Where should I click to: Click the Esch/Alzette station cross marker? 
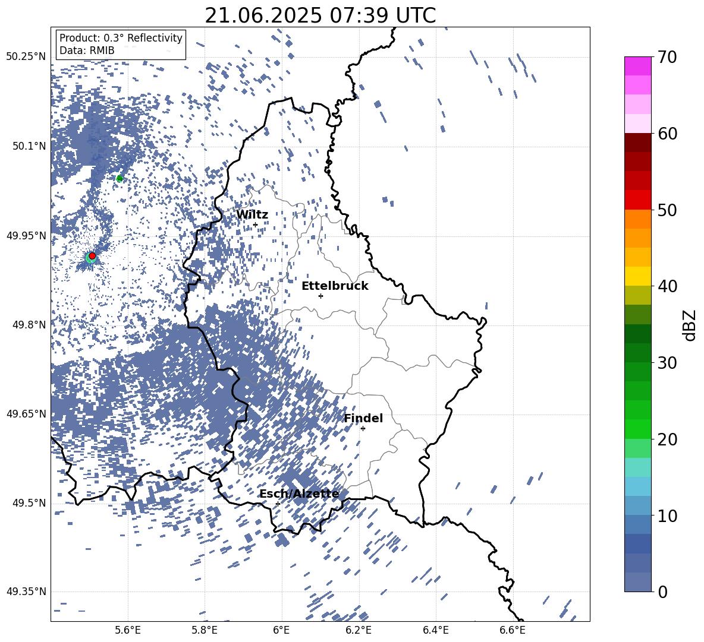tap(278, 504)
